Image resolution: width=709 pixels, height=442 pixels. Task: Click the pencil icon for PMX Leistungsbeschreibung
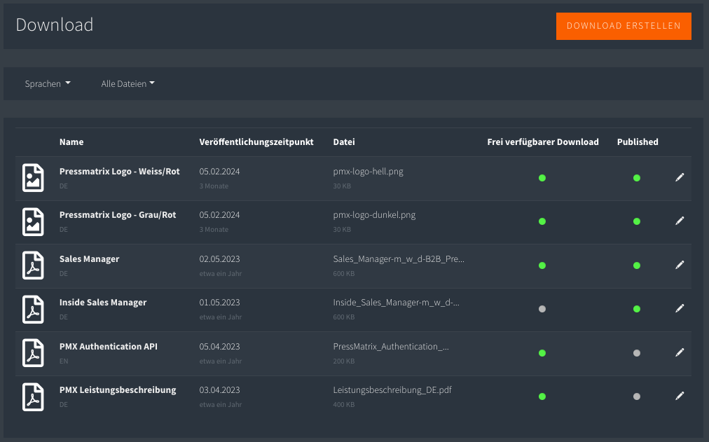pyautogui.click(x=680, y=396)
